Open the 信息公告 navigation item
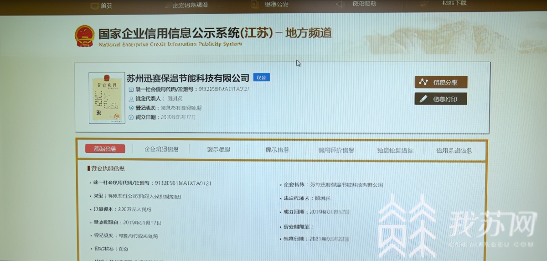This screenshot has width=547, height=261. pyautogui.click(x=277, y=4)
